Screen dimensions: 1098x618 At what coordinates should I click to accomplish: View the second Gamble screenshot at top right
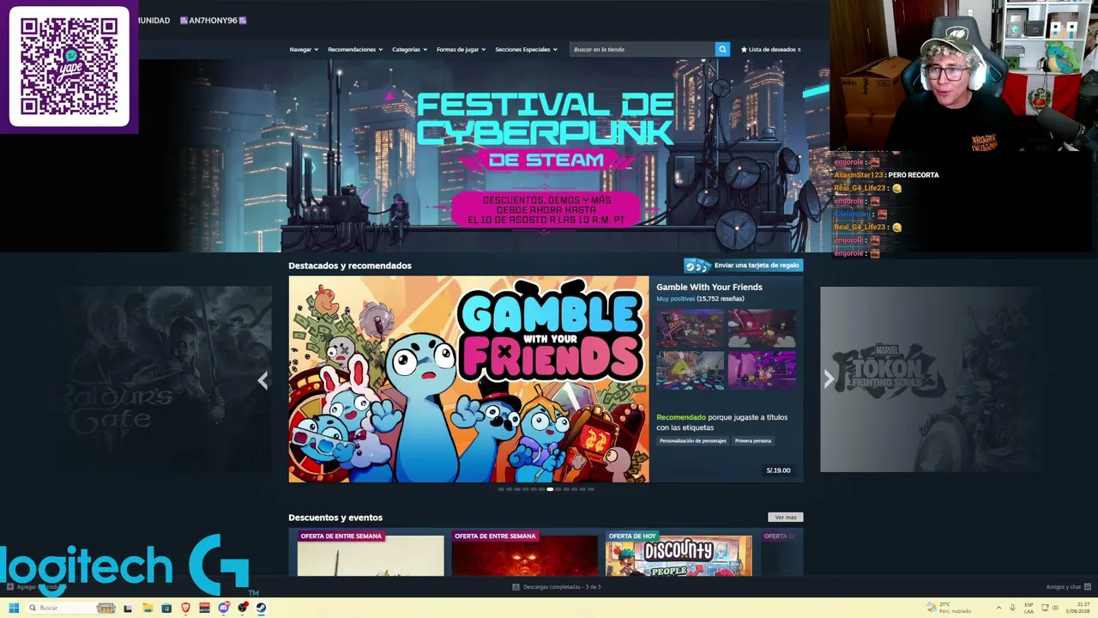point(762,327)
